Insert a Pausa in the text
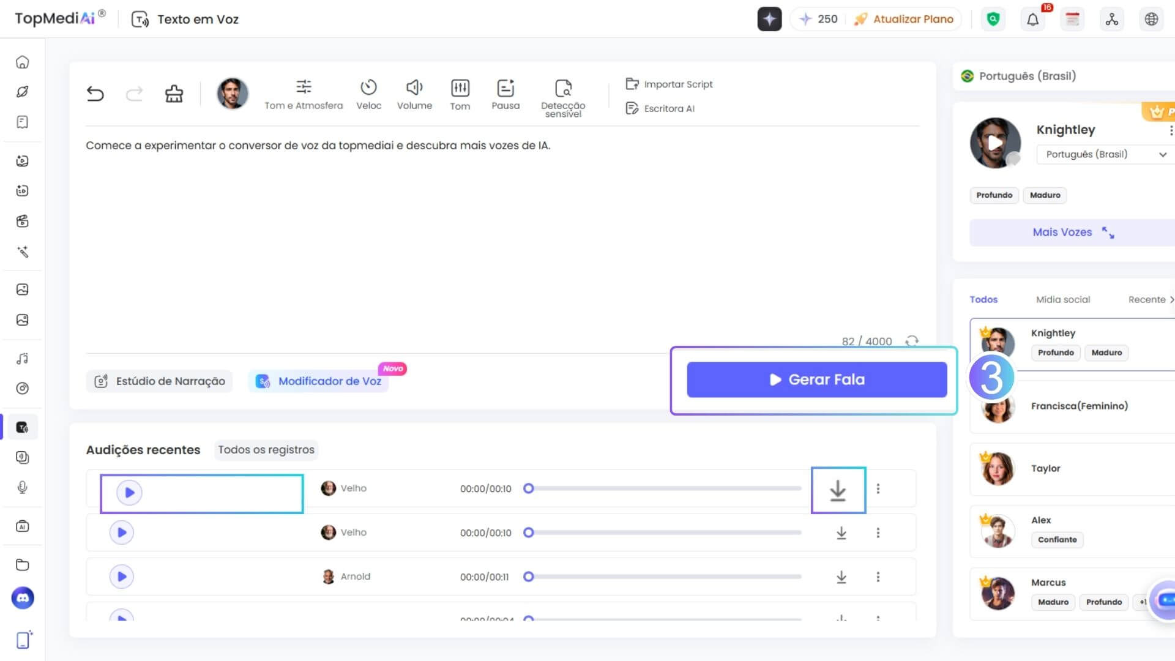This screenshot has width=1175, height=661. tap(505, 94)
